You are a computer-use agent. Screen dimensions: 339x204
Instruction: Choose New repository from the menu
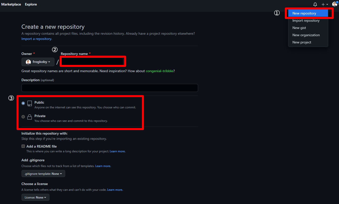[308, 13]
